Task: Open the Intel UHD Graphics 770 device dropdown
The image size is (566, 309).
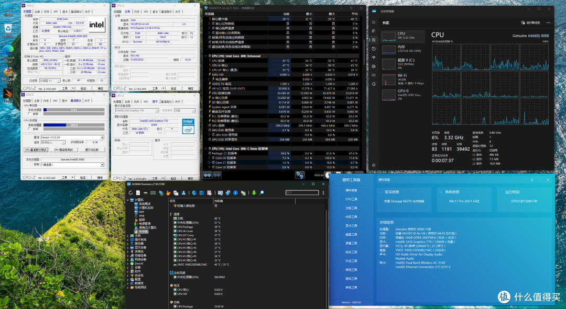Action: 137,110
